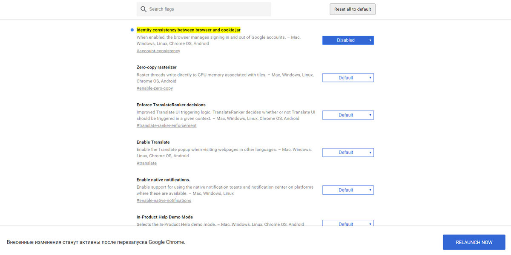Click the RELAUNCH NOW button

[474, 242]
